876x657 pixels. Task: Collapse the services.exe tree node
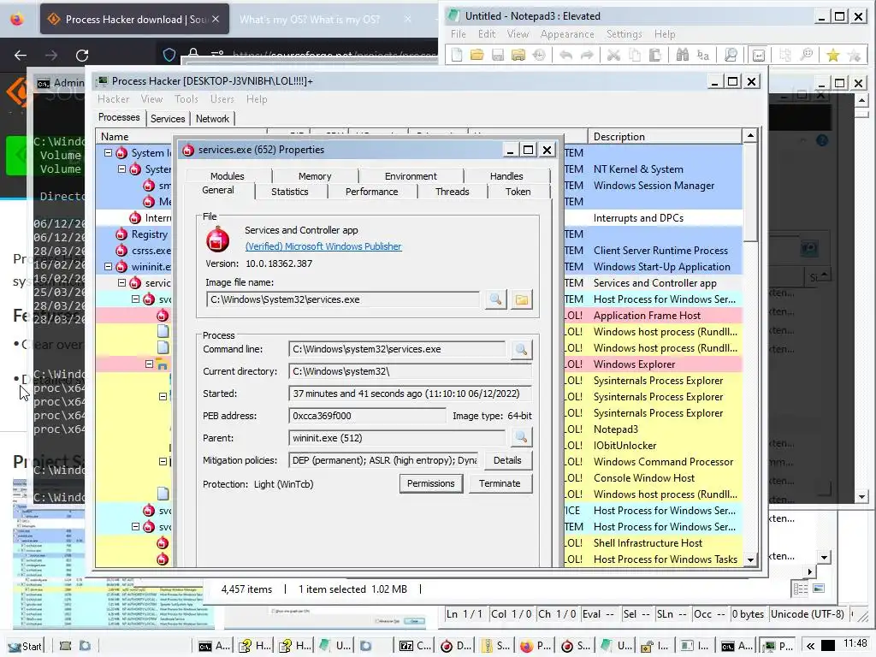pyautogui.click(x=121, y=282)
